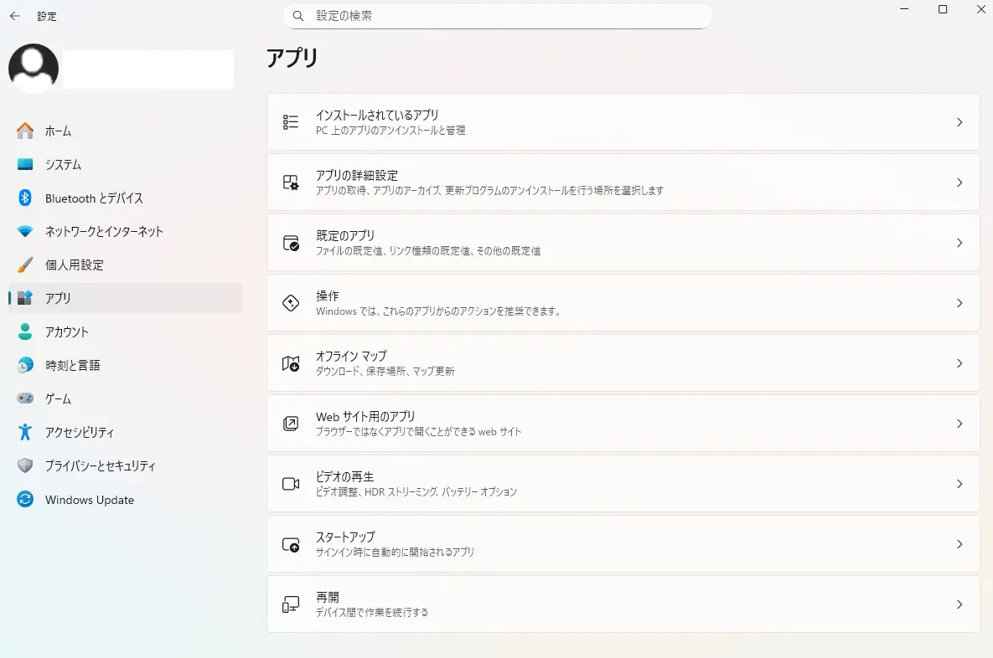Expand Web サイト用のアプリ chevron
993x658 pixels.
coord(959,424)
